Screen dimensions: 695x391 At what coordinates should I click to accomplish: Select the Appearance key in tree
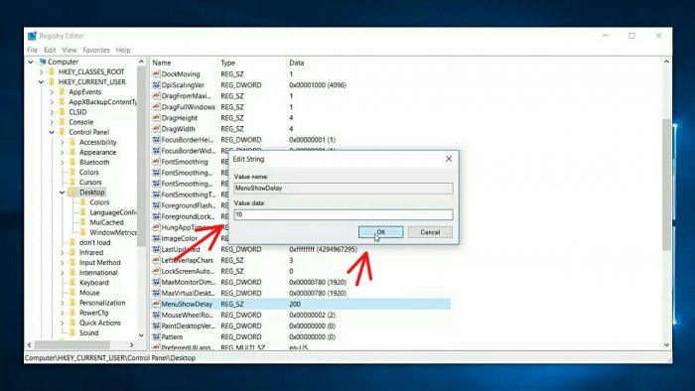click(x=97, y=152)
